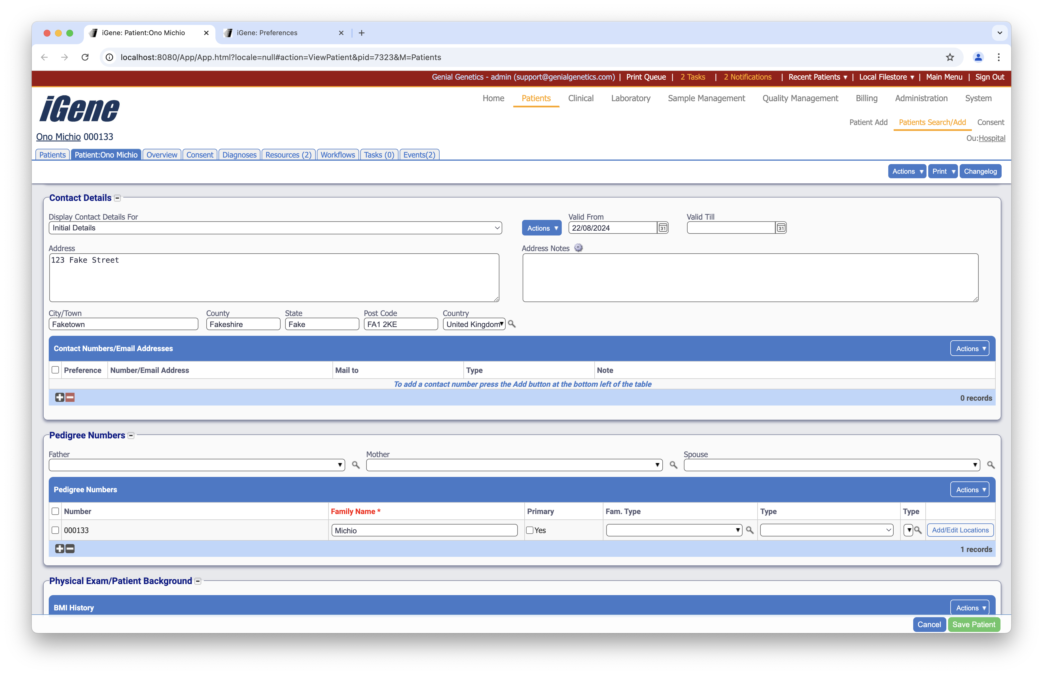Click the Spouse search magnifier icon

(990, 465)
